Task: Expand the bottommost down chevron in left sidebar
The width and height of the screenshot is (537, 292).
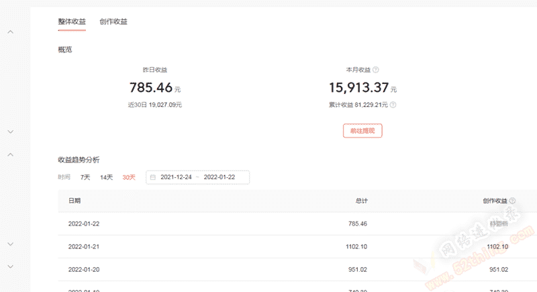Action: (x=11, y=266)
